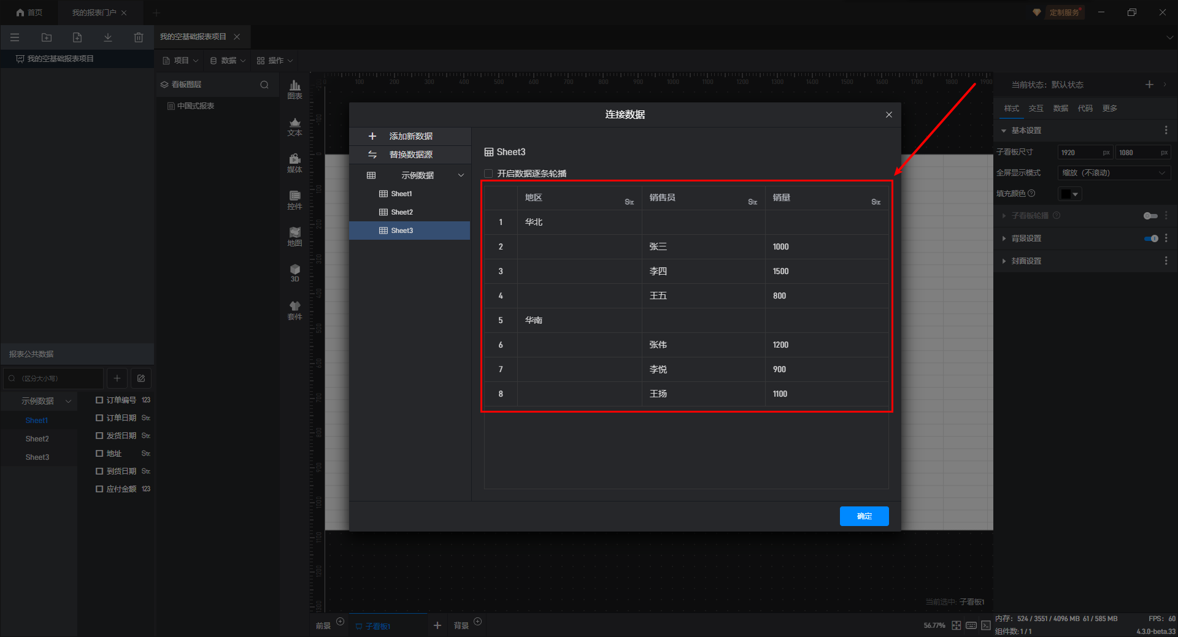Open the 填充颜色 color swatch

click(1069, 194)
